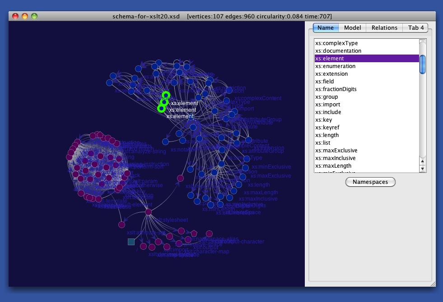Select xs:complexType in the list

[x=367, y=43]
